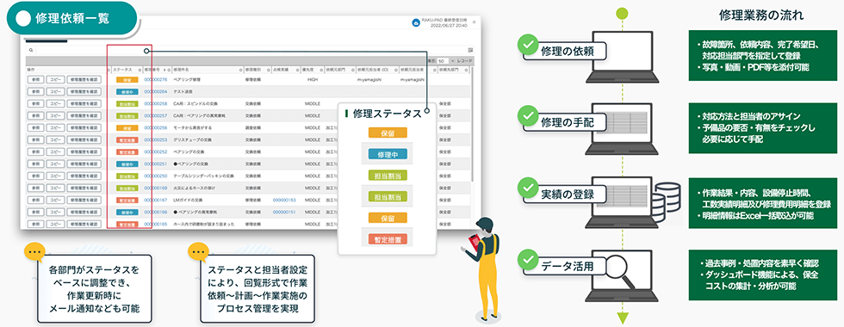Click the green check icon beside 修理の手配
This screenshot has height=327, width=844.
click(x=527, y=116)
